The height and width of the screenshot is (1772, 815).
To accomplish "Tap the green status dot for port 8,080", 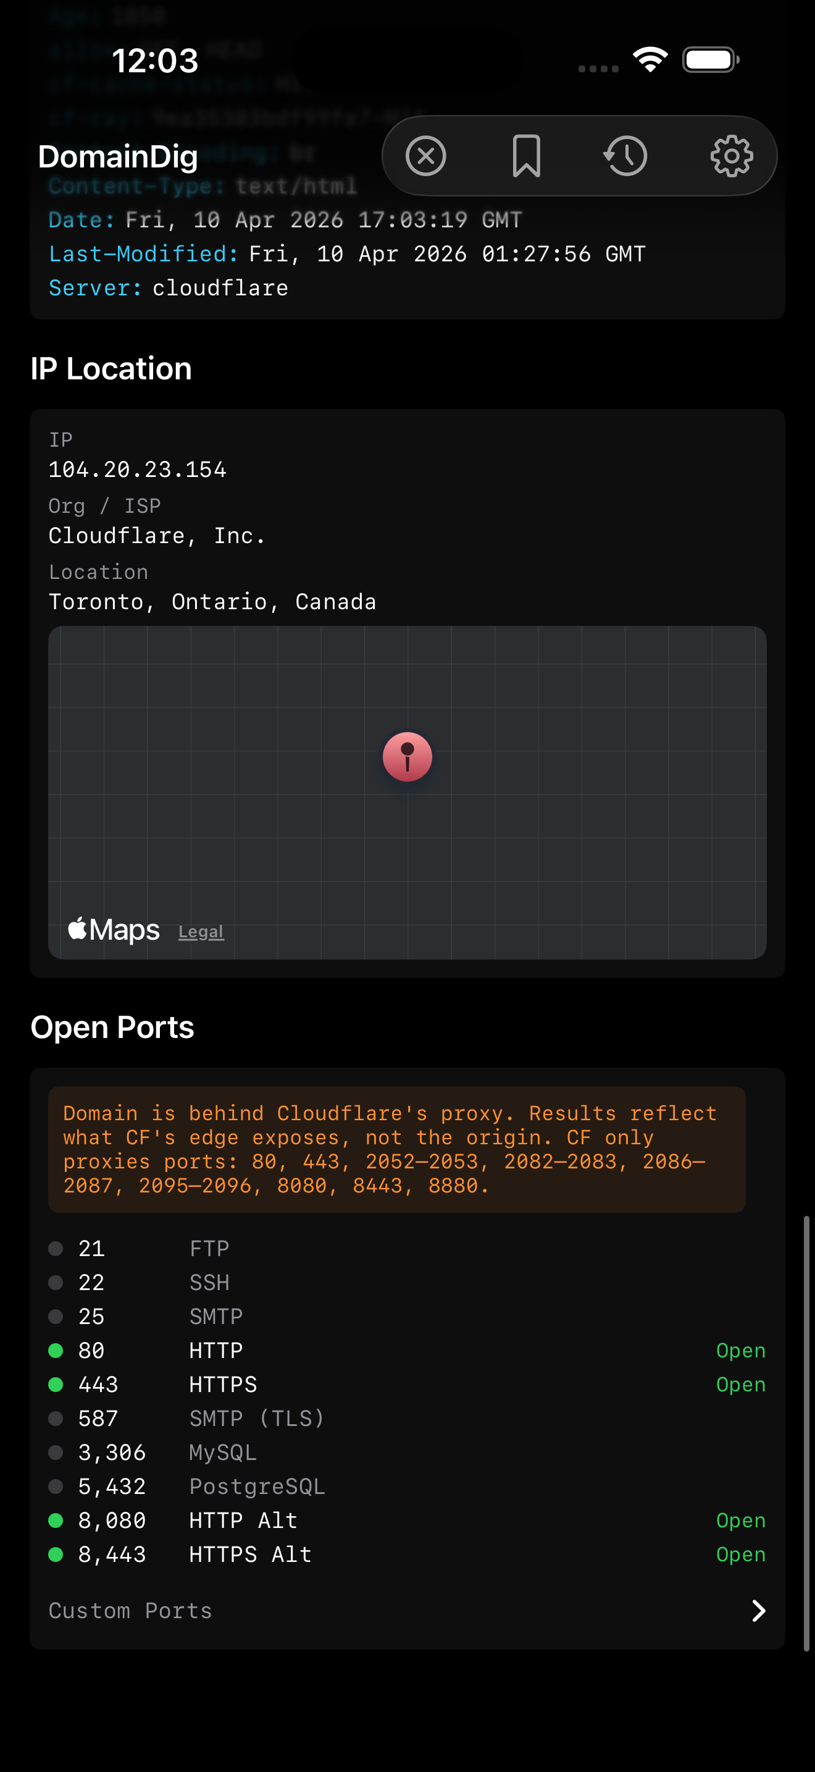I will [x=56, y=1521].
